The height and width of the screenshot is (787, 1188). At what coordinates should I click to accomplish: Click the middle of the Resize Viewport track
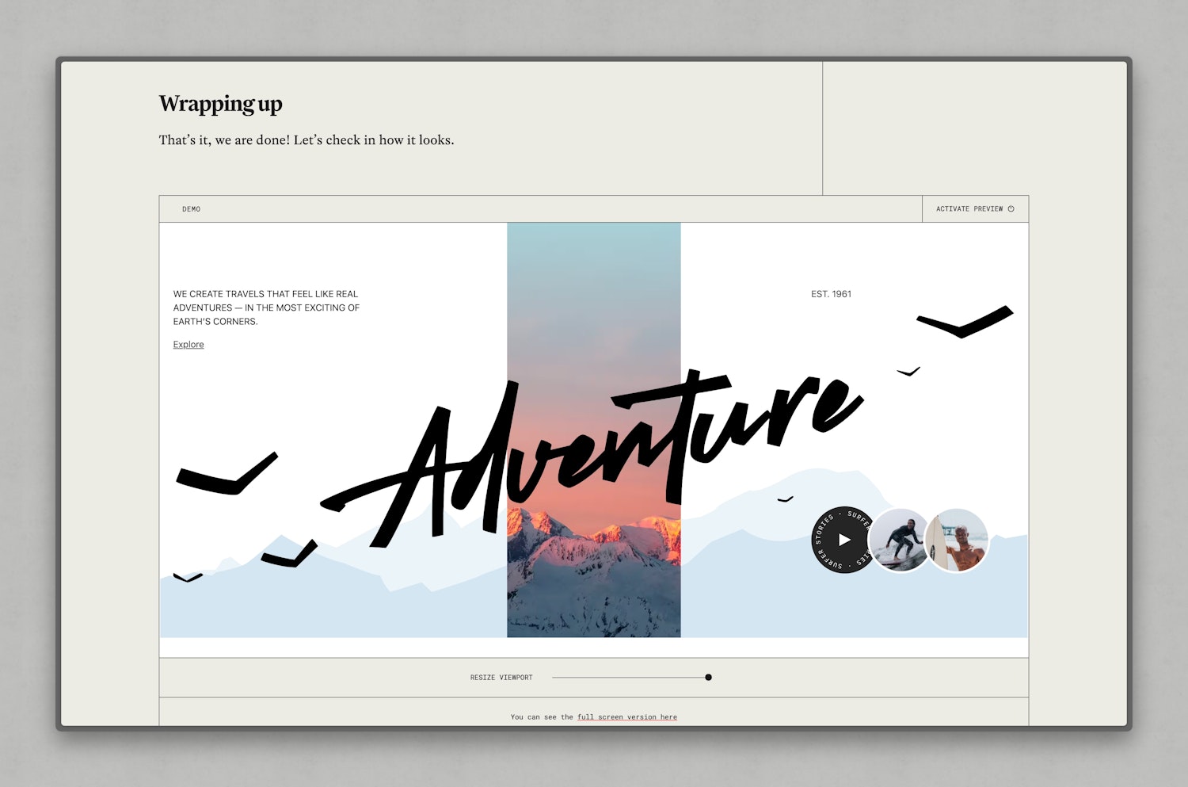pos(630,678)
